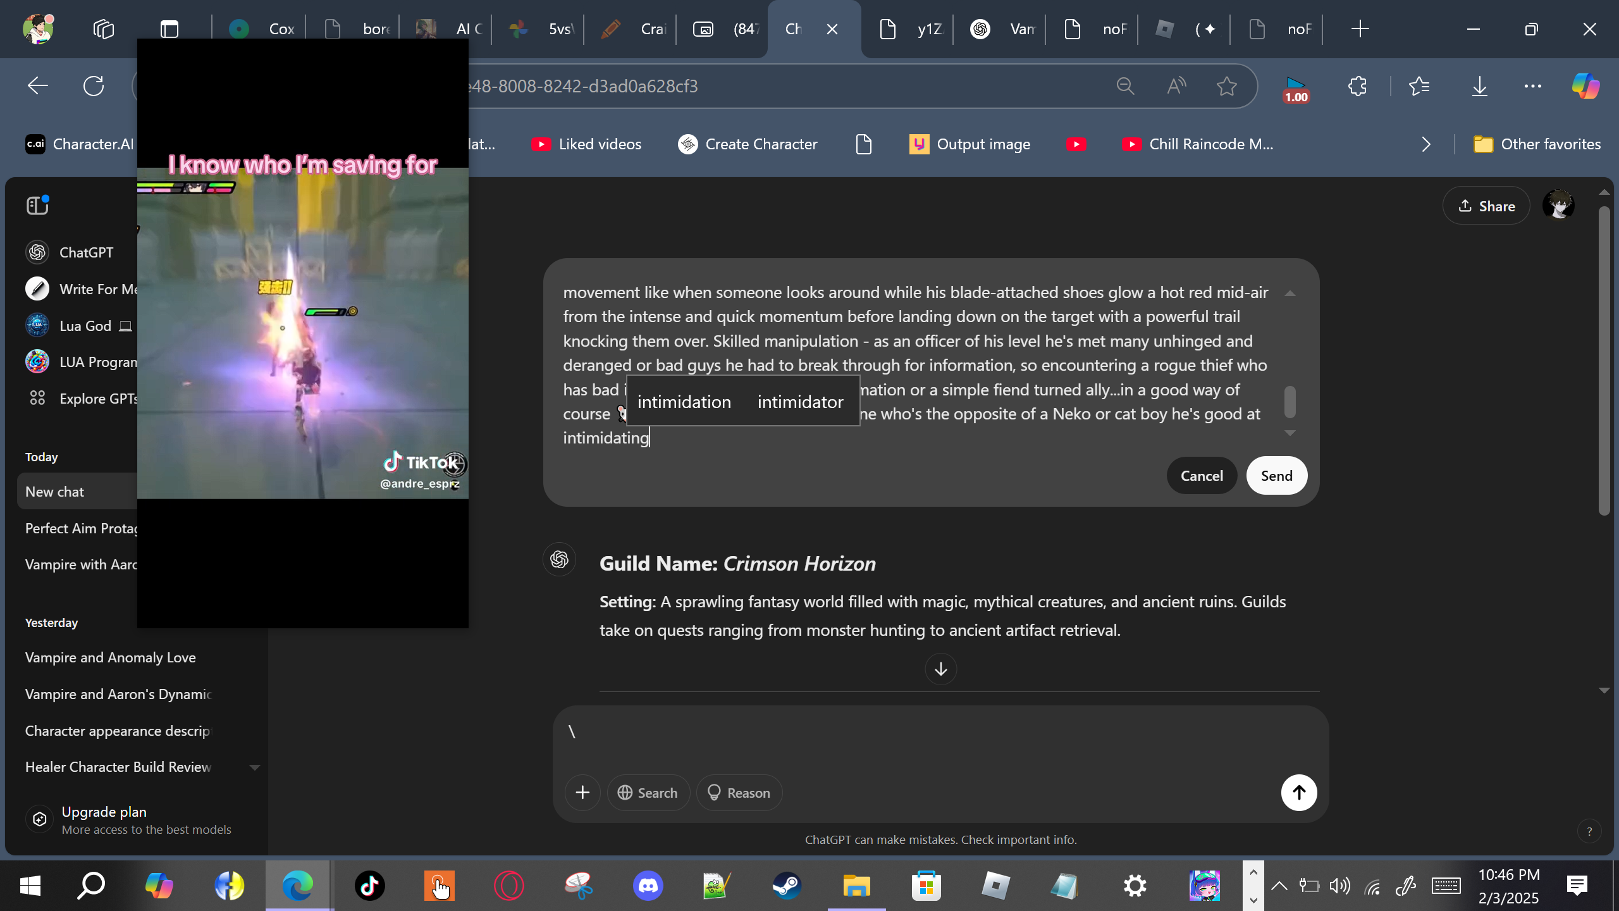Viewport: 1619px width, 911px height.
Task: Switch to the AI C browser tab
Action: point(446,29)
